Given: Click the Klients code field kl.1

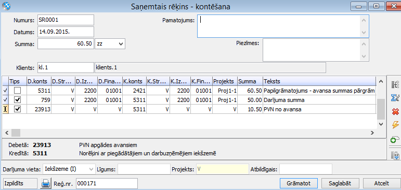Looking at the screenshot, I should pos(66,68).
